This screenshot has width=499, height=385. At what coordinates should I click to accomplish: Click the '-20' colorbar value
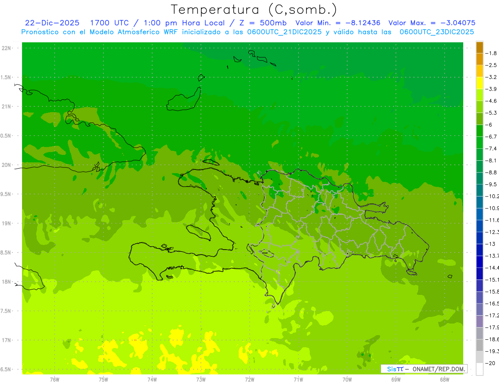(x=490, y=363)
